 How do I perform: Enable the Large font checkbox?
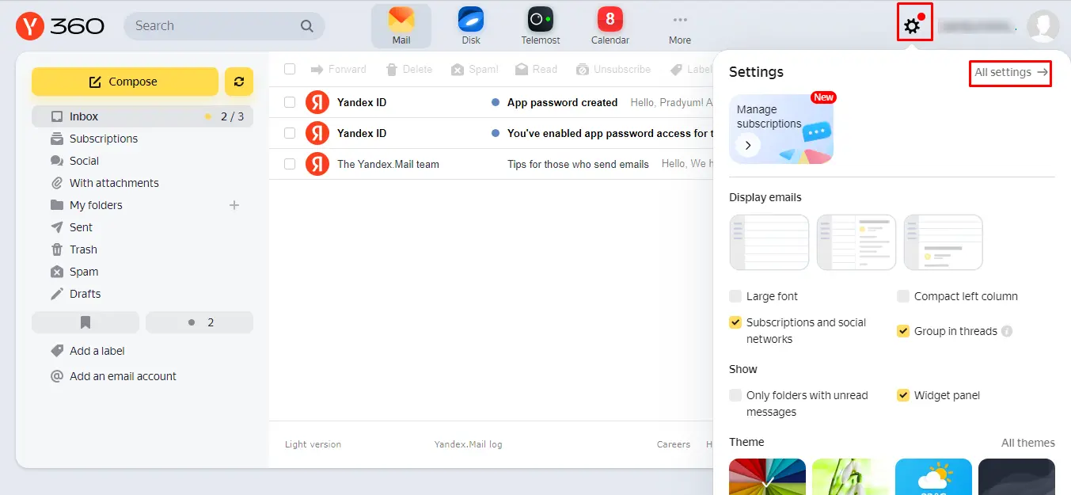click(735, 296)
